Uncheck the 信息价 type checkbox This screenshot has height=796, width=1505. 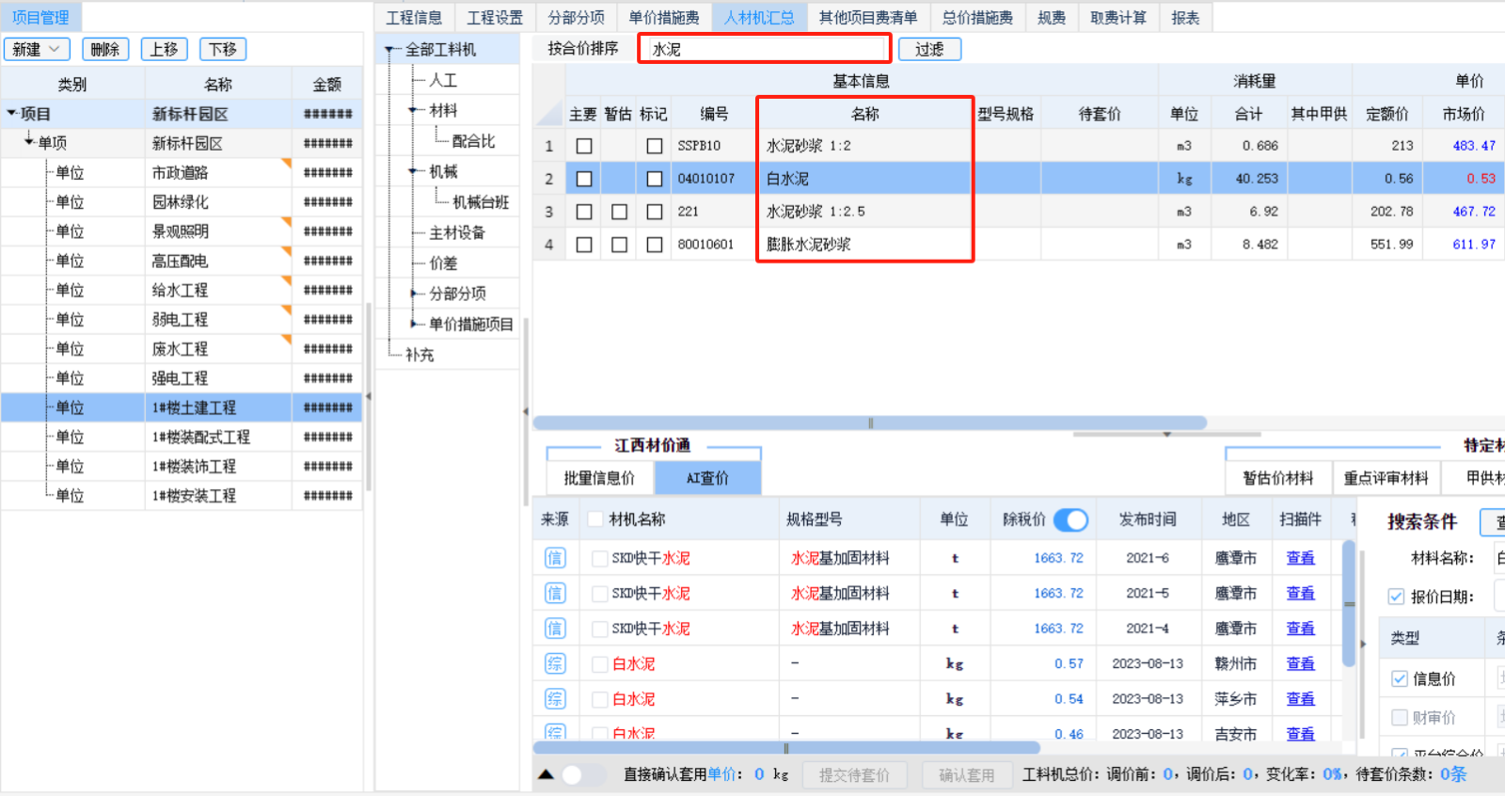(x=1400, y=678)
